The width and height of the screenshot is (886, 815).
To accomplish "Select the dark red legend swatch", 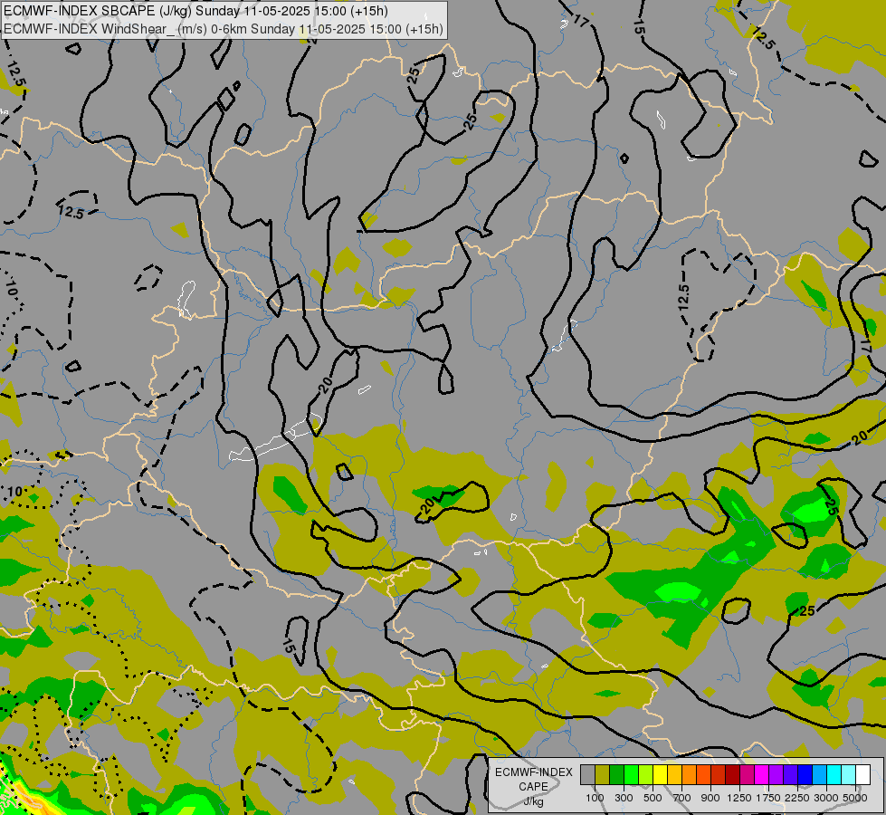I will (732, 775).
